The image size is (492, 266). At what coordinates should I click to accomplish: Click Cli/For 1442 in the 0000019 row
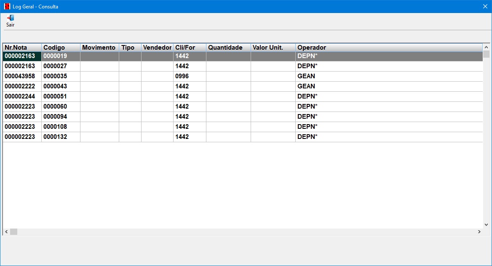[x=190, y=56]
